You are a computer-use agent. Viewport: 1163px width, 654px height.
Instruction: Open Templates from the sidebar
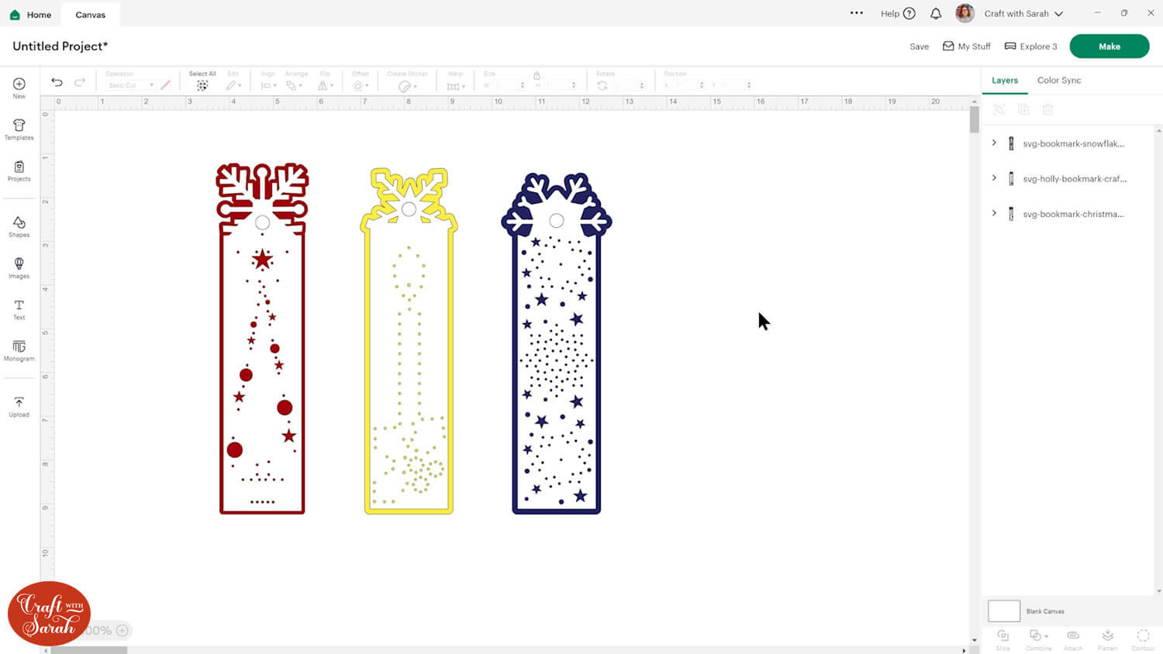pos(19,129)
